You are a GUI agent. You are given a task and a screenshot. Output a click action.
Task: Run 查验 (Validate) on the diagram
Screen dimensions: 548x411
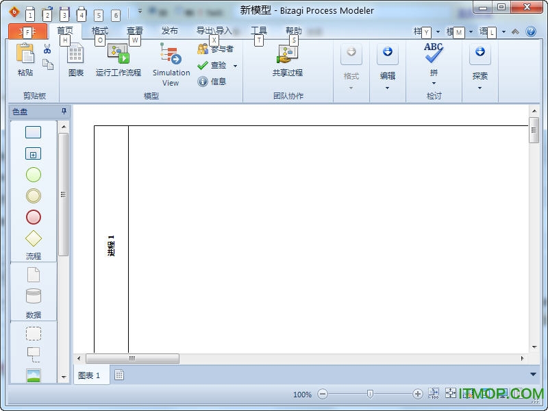[x=212, y=65]
